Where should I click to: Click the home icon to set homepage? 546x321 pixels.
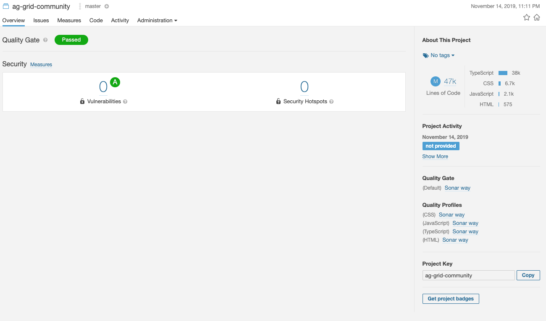tap(537, 17)
